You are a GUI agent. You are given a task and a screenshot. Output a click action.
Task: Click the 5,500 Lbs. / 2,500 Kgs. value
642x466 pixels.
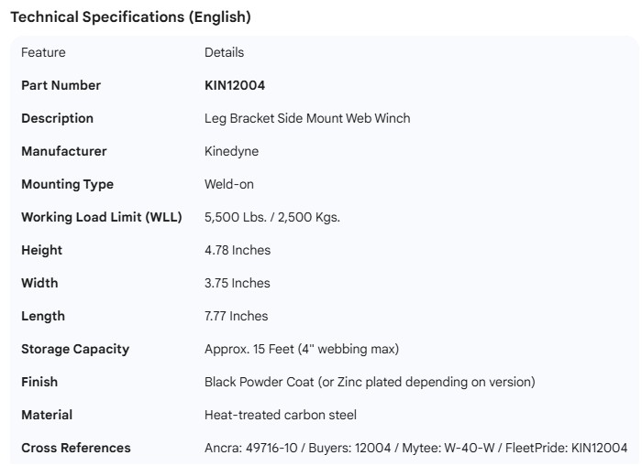coord(272,217)
